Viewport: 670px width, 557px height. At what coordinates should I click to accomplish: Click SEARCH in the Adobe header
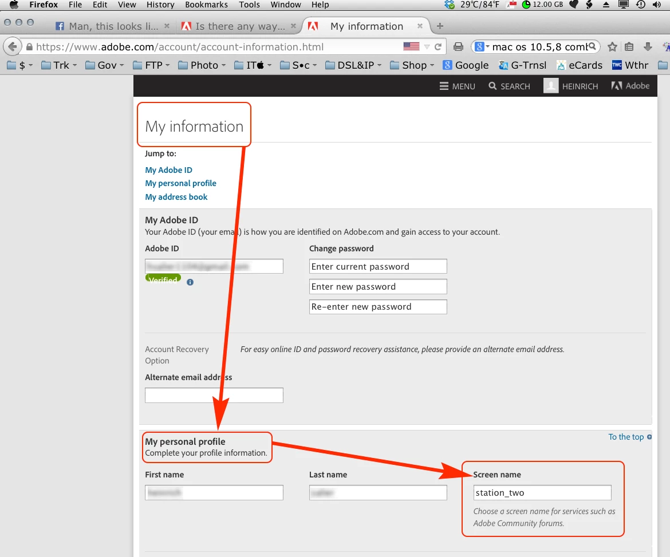509,86
